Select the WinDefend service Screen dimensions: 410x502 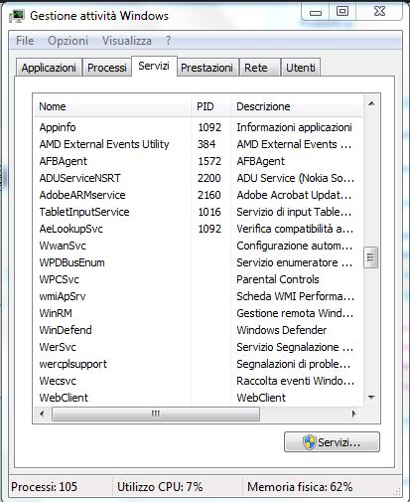tap(66, 330)
